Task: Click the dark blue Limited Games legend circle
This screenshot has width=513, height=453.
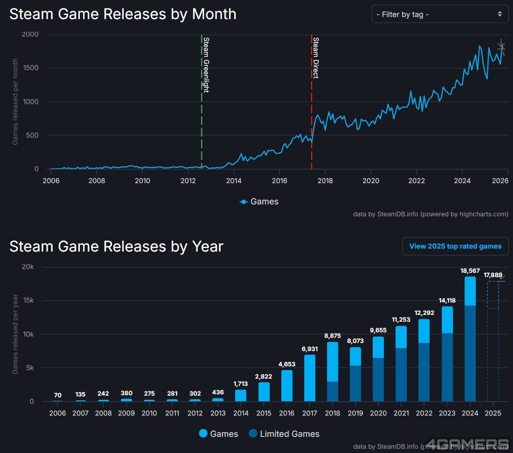Action: pos(253,433)
